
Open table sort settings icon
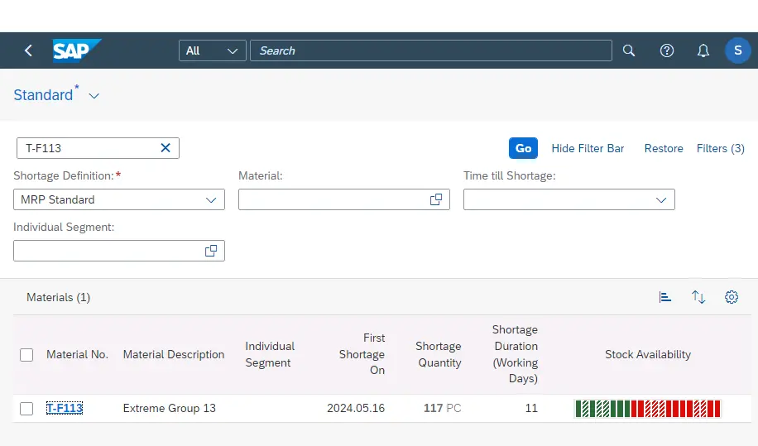click(698, 297)
